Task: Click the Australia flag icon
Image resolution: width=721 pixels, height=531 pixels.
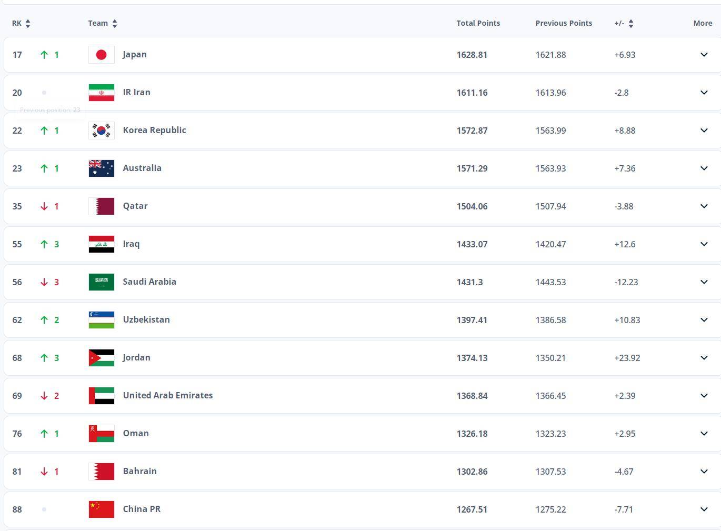Action: coord(102,168)
